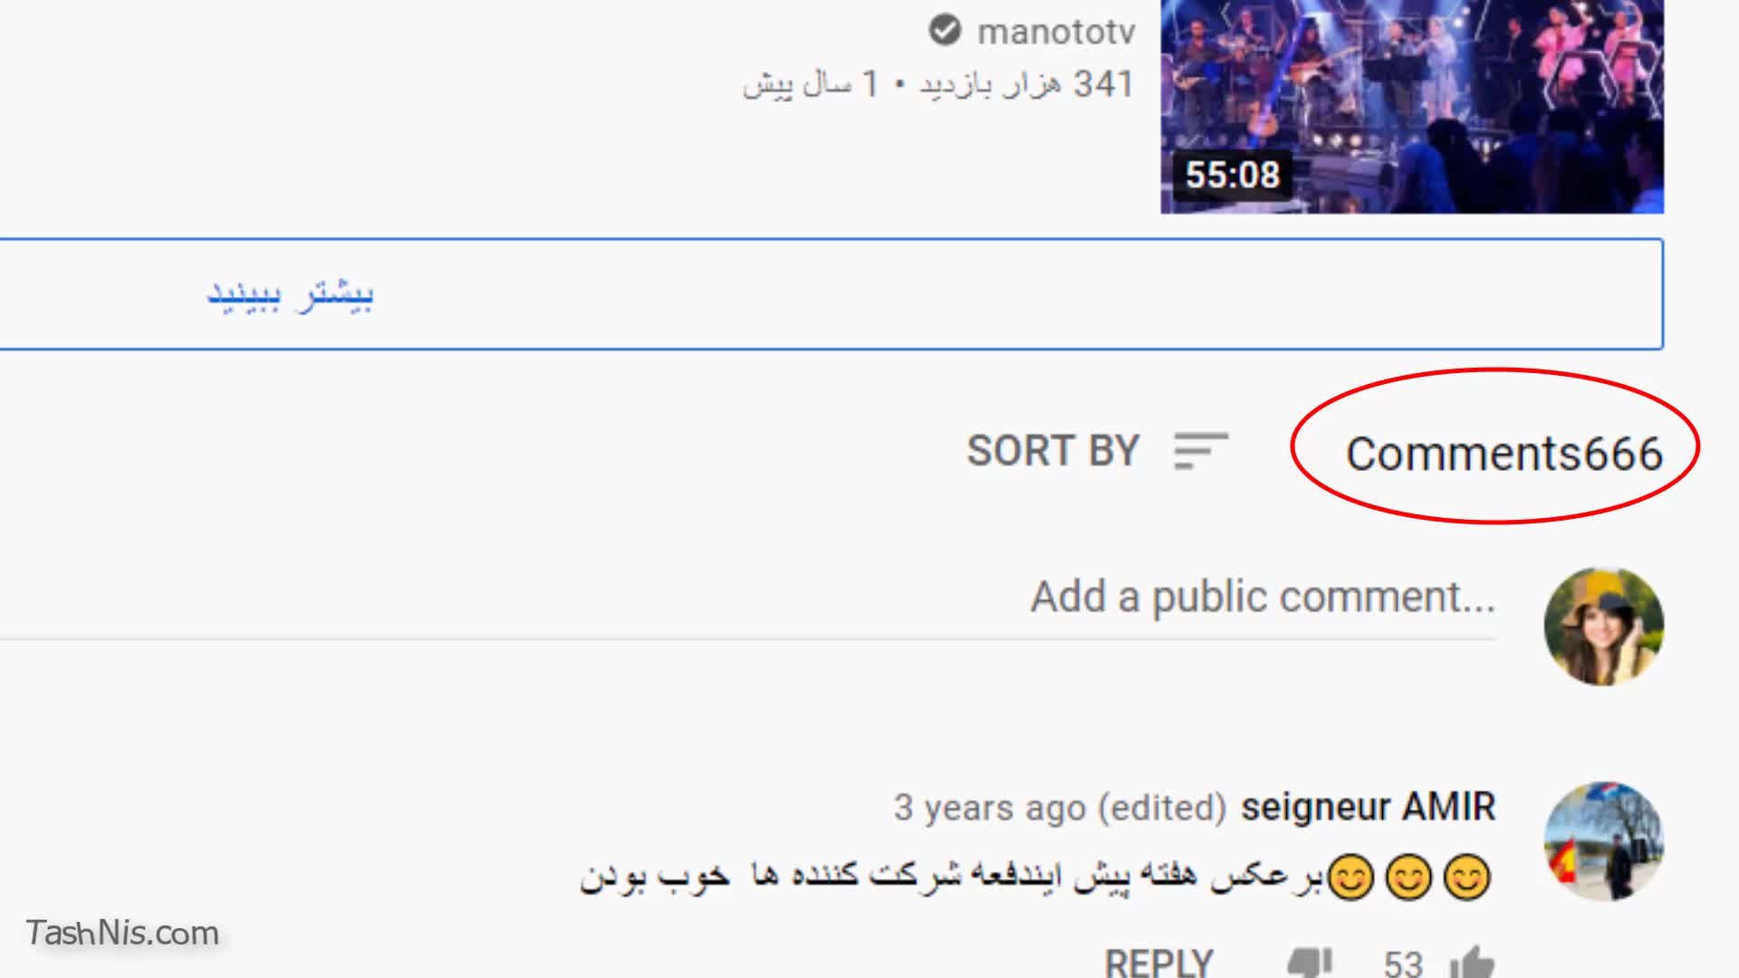Click the Persian comment text with smiley emojis

coord(1035,876)
